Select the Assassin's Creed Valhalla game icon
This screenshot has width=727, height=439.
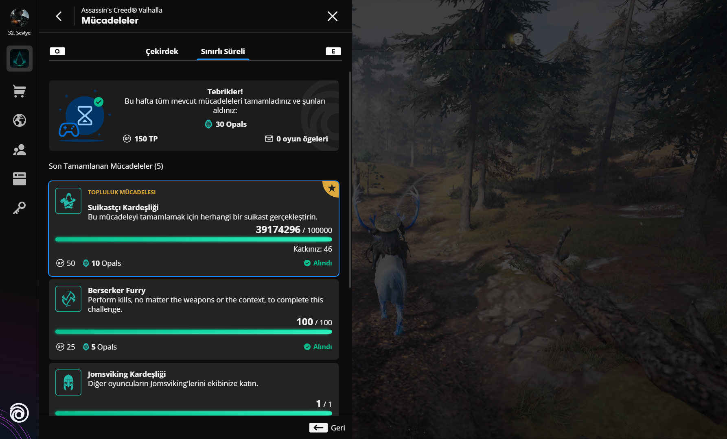tap(20, 59)
